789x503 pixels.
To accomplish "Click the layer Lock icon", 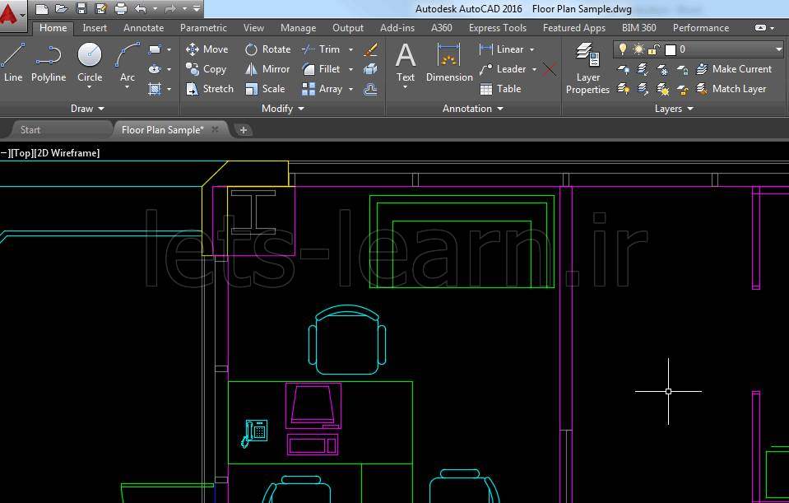I will click(682, 69).
